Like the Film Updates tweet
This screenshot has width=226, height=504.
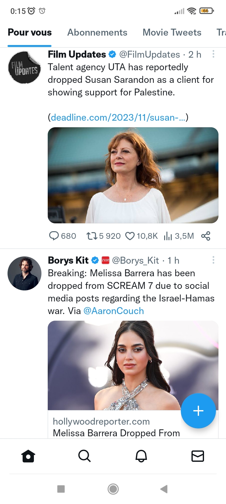130,236
